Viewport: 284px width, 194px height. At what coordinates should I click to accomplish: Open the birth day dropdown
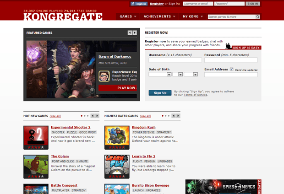point(178,74)
